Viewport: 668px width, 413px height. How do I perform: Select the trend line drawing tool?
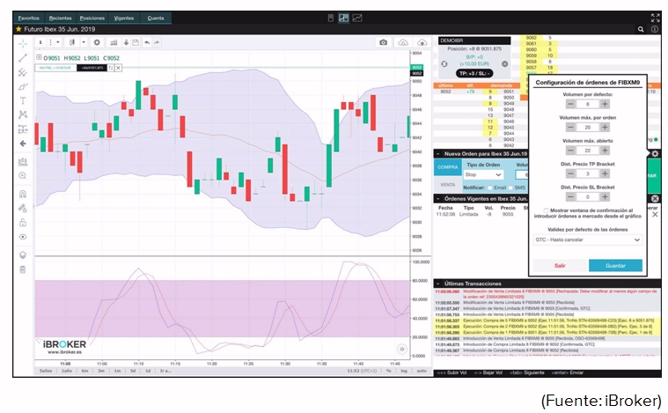coord(23,58)
